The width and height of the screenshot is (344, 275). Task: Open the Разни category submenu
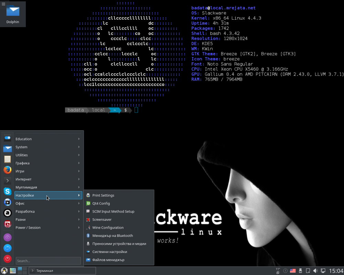click(x=48, y=220)
